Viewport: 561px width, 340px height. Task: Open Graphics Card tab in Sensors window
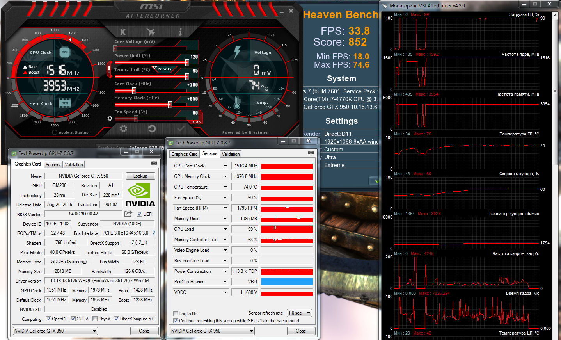pos(185,154)
